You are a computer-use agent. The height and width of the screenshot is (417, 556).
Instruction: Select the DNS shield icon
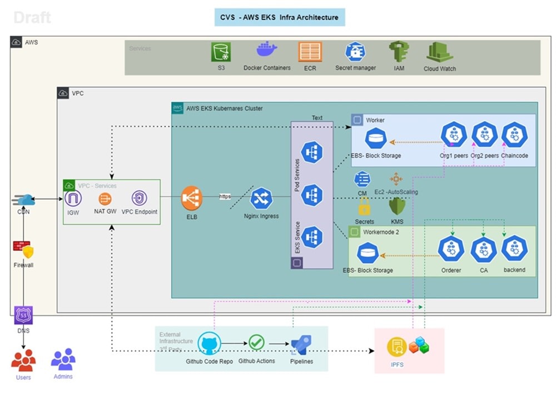pyautogui.click(x=23, y=315)
